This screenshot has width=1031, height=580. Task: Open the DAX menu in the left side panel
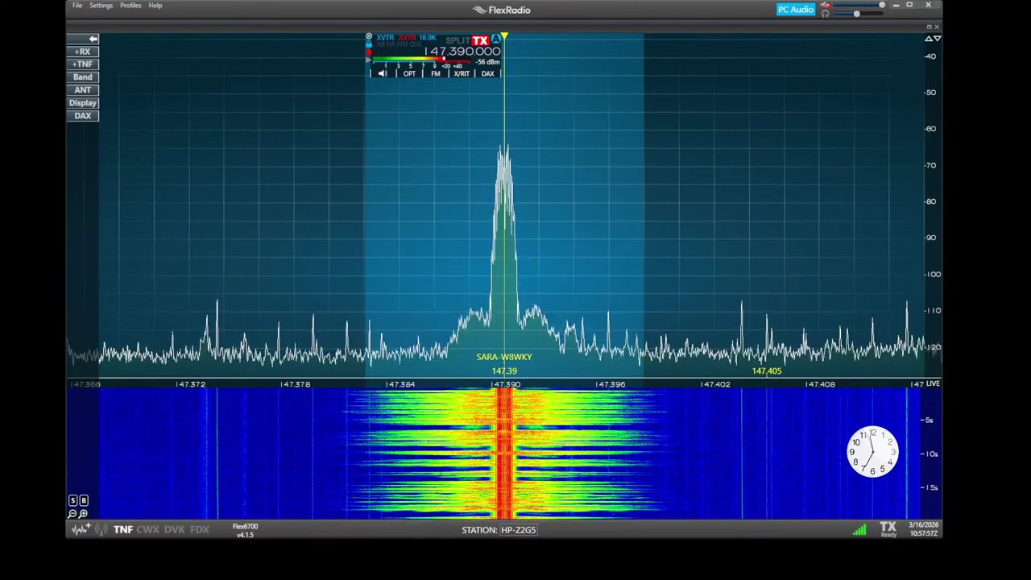[x=82, y=116]
